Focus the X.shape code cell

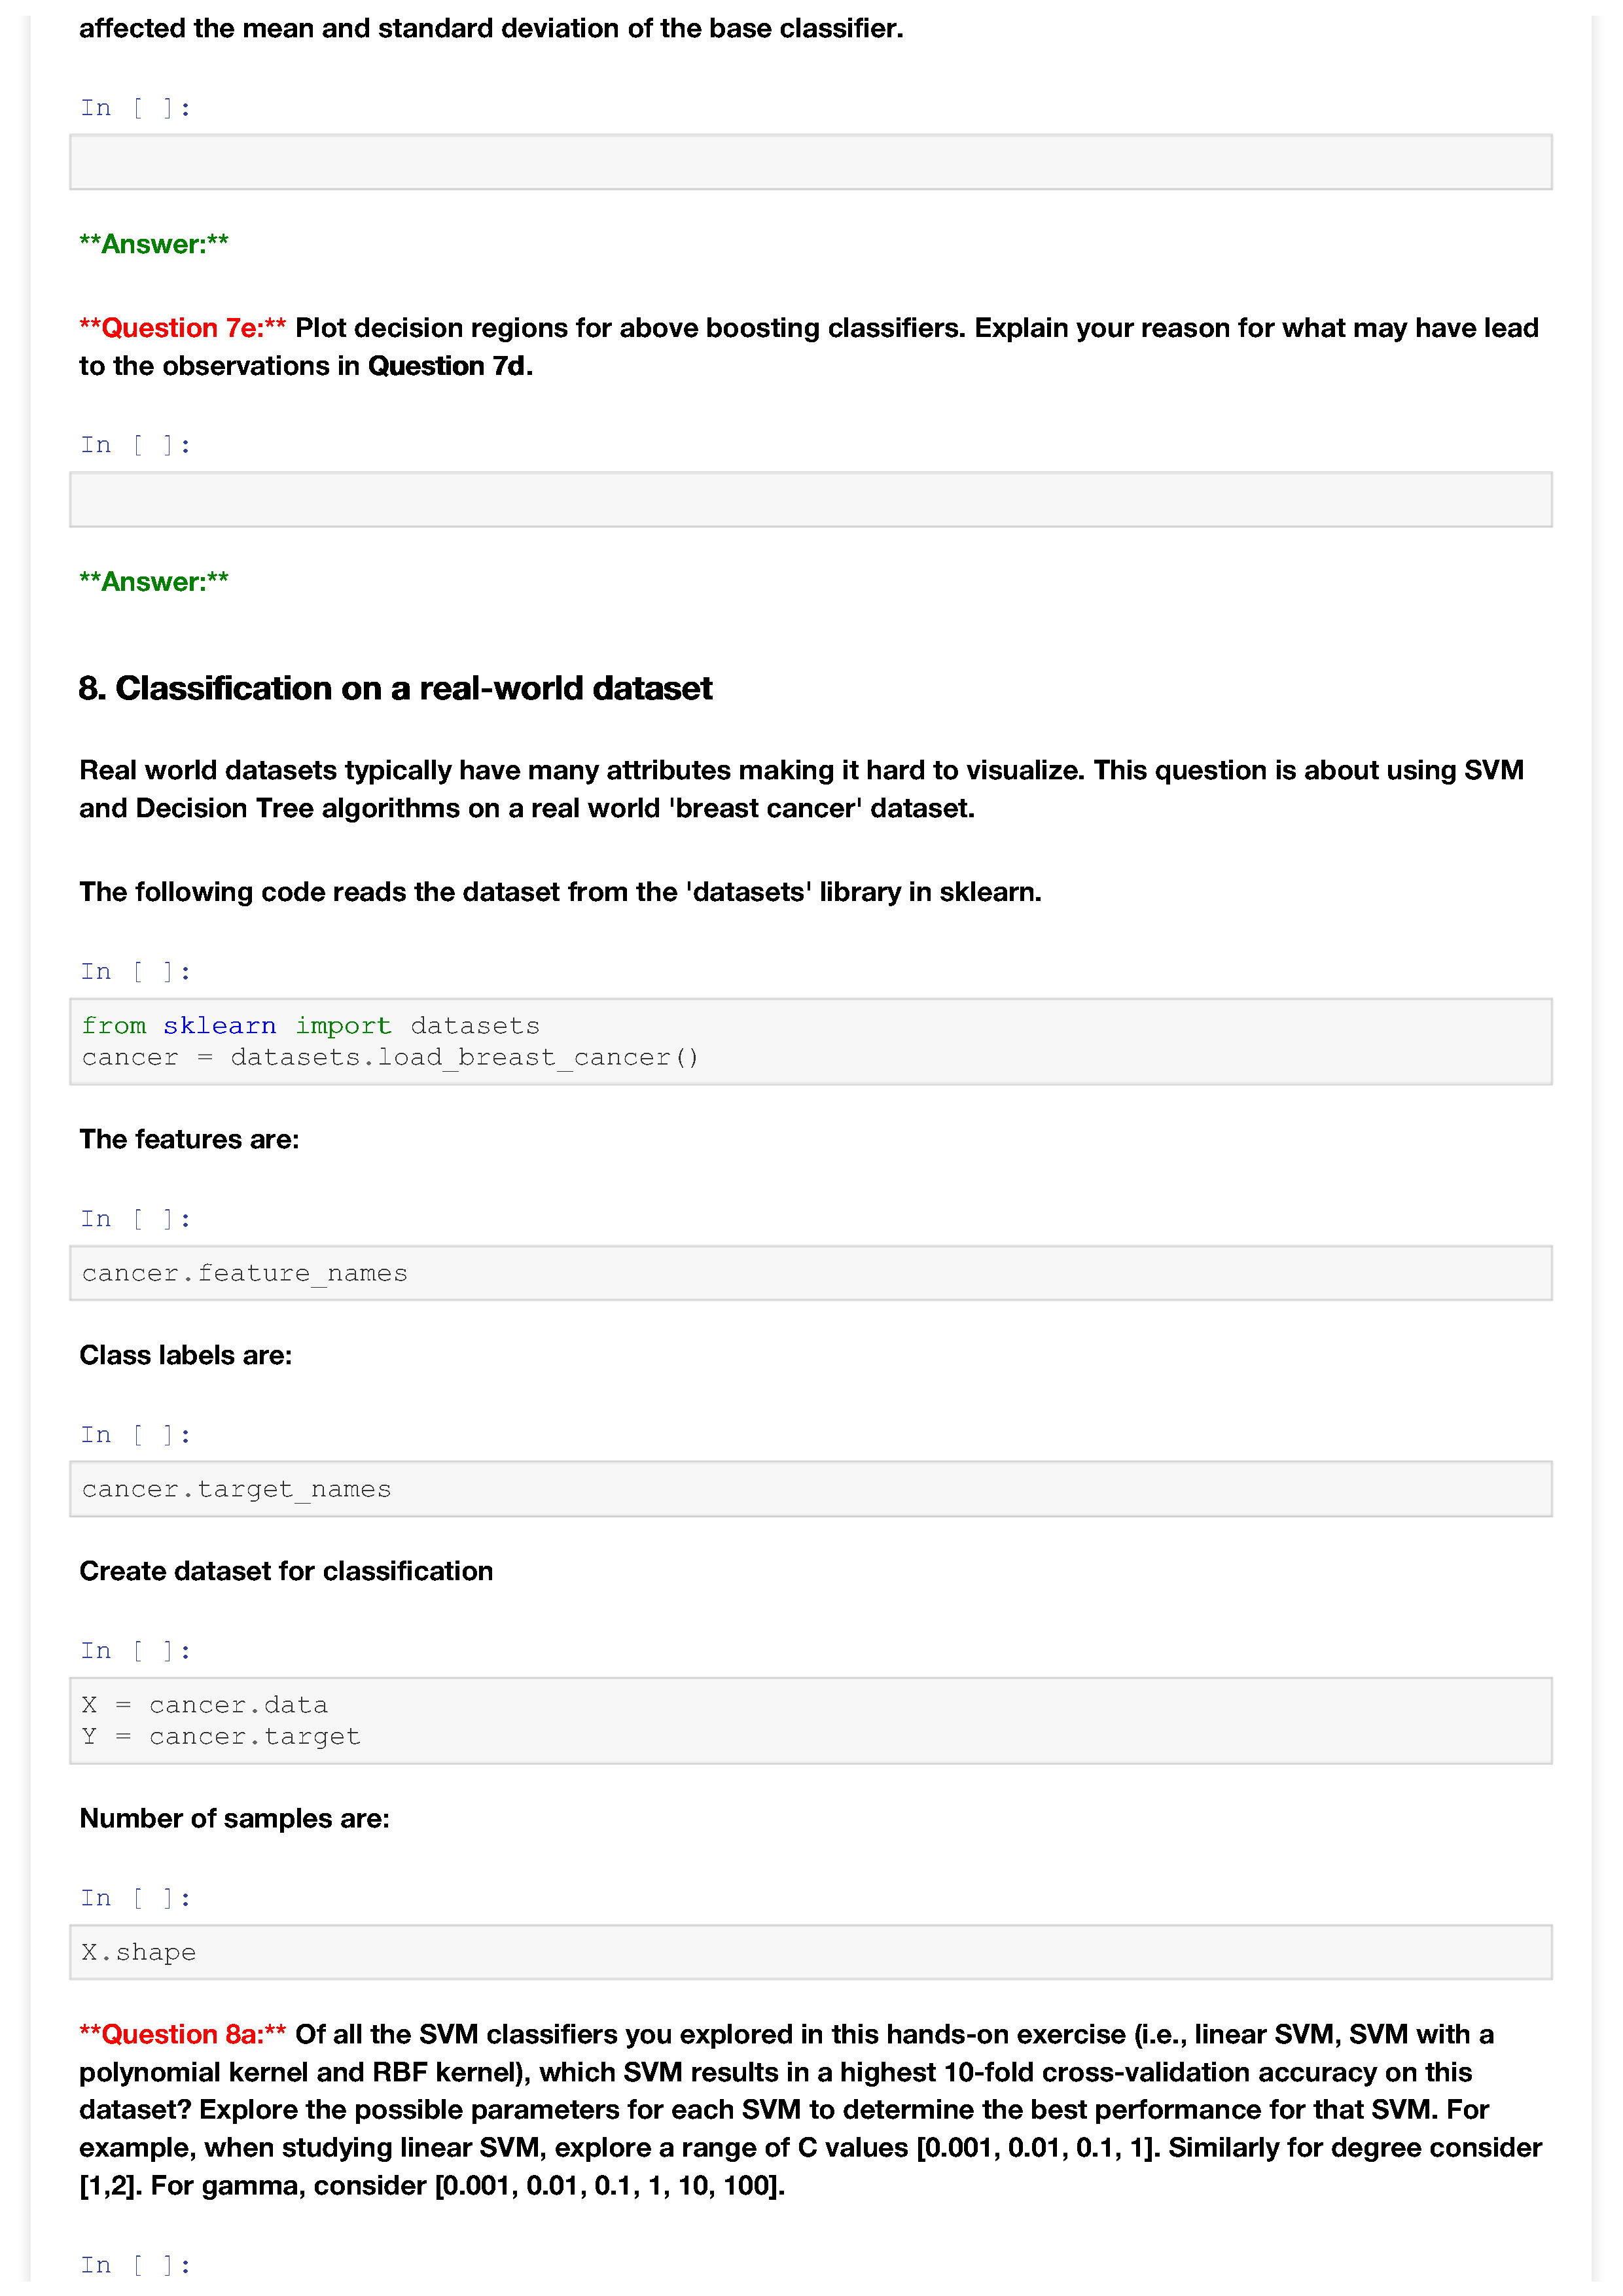(810, 1951)
